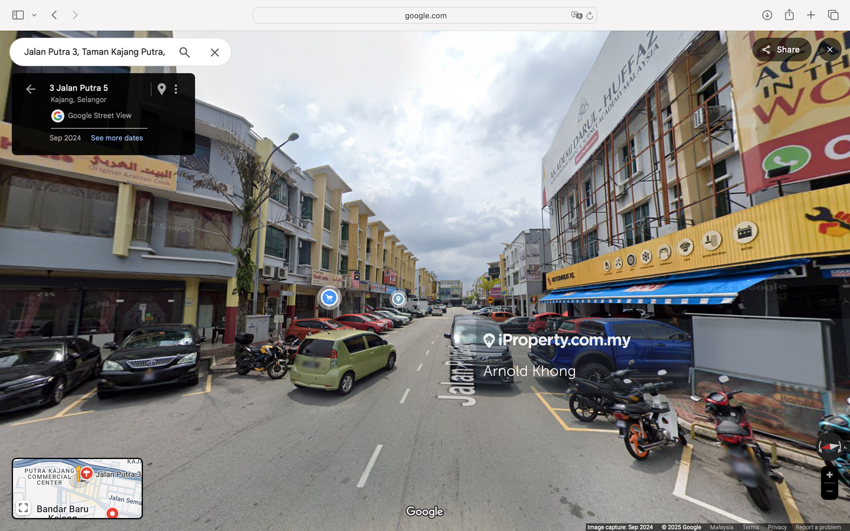Toggle the Safari sidebar
850x531 pixels.
click(x=18, y=15)
